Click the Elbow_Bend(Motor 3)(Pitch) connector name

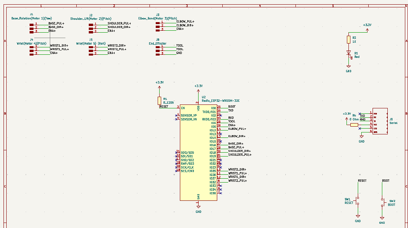pos(158,18)
